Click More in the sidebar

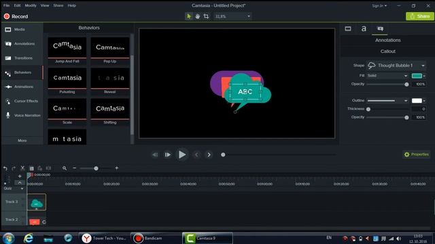point(22,140)
